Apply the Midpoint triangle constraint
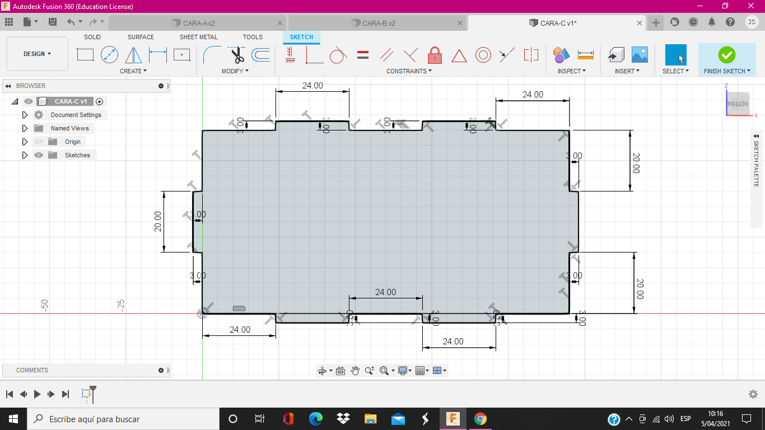 pos(459,55)
